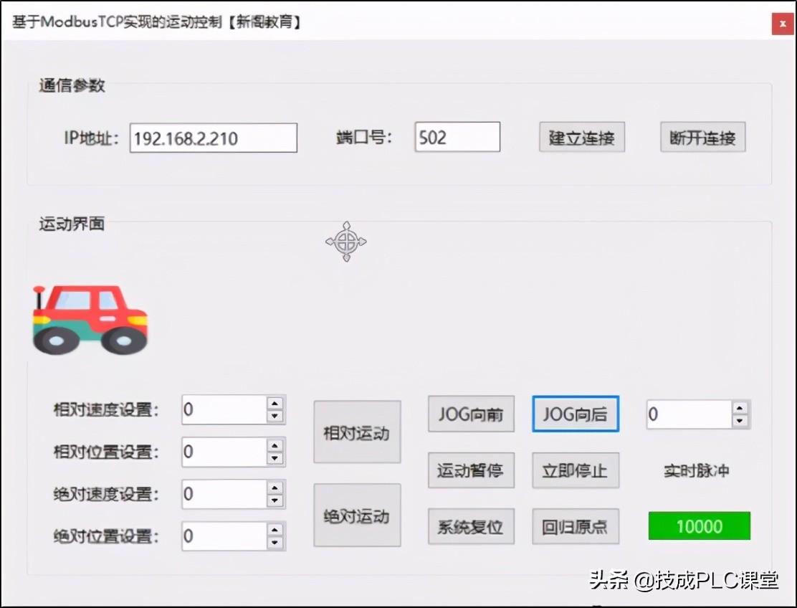Screen dimensions: 797x608
Task: Decrease 相对速度设置 with down arrow
Action: click(275, 417)
